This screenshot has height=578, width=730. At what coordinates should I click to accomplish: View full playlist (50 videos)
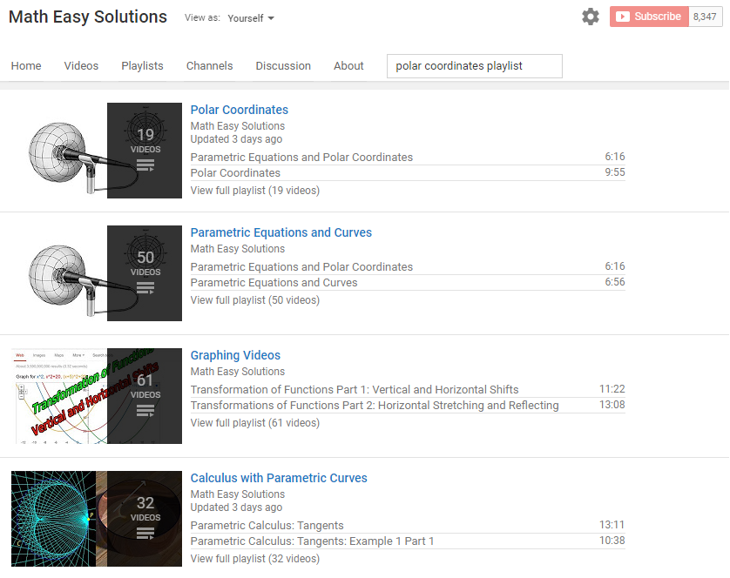[255, 300]
